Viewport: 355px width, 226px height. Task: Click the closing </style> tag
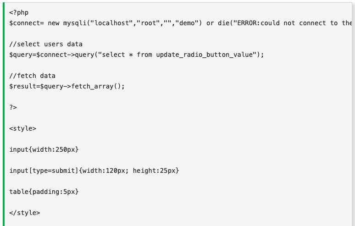click(x=24, y=213)
